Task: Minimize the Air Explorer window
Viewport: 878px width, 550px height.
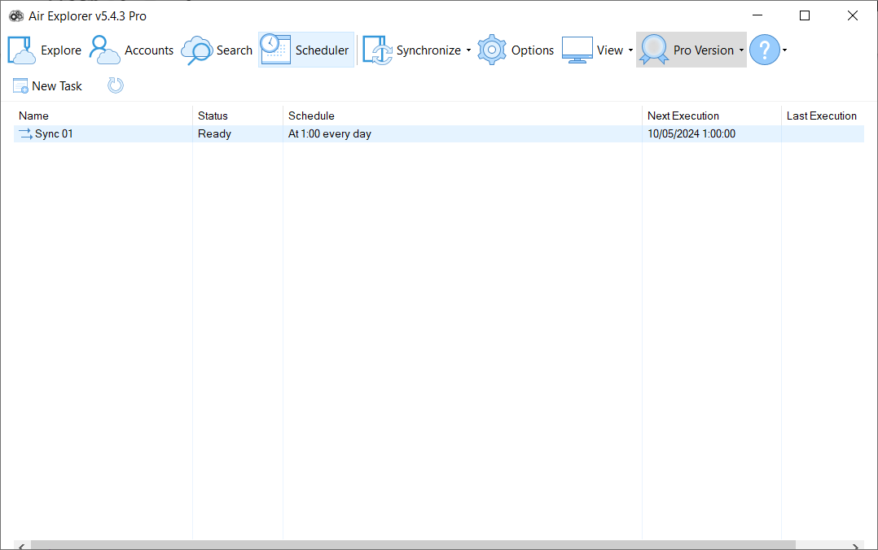Action: click(x=757, y=15)
